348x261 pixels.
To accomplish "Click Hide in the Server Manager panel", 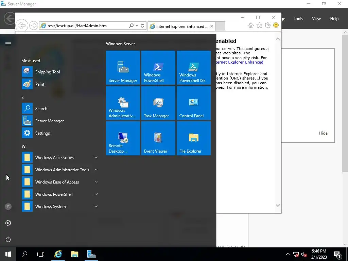I will [323, 133].
